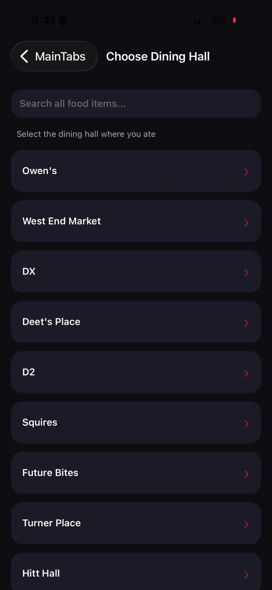The width and height of the screenshot is (272, 590).
Task: Click chevron beside Future Bites
Action: [246, 474]
